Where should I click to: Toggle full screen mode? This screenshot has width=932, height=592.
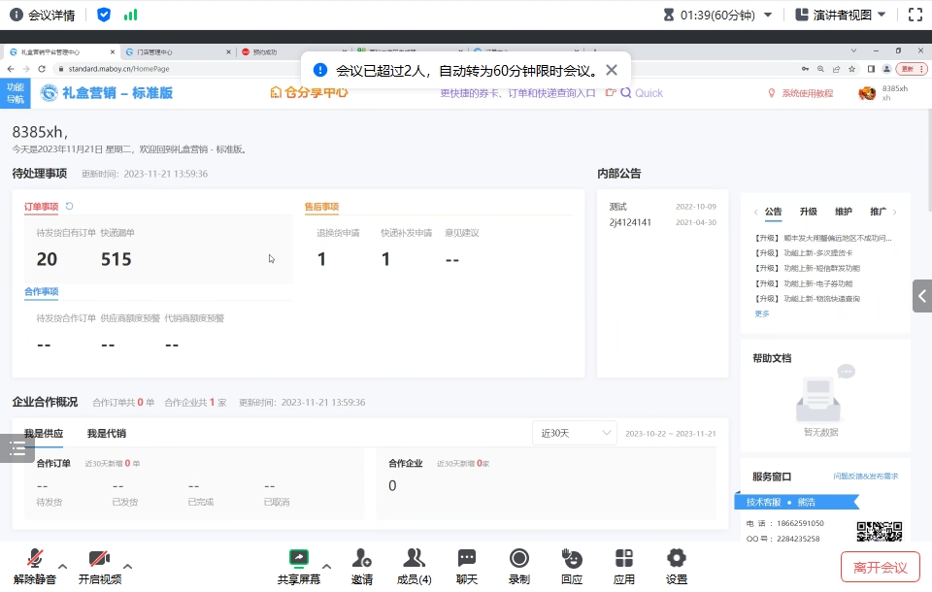click(915, 15)
